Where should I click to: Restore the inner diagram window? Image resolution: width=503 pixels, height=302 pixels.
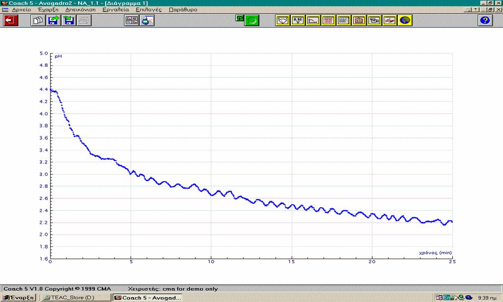click(x=491, y=10)
